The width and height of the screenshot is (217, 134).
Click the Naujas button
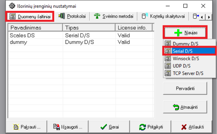[185, 33]
